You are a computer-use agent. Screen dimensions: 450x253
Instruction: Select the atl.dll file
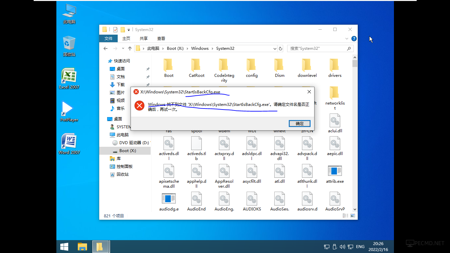(x=280, y=174)
